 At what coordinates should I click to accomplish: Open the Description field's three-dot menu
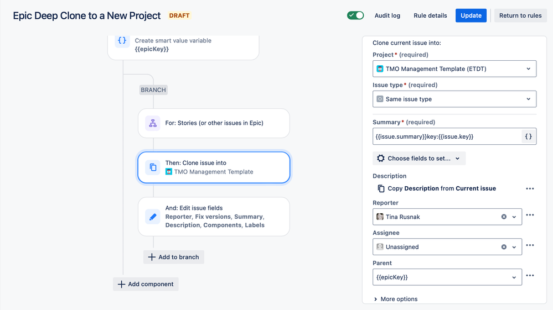(530, 188)
